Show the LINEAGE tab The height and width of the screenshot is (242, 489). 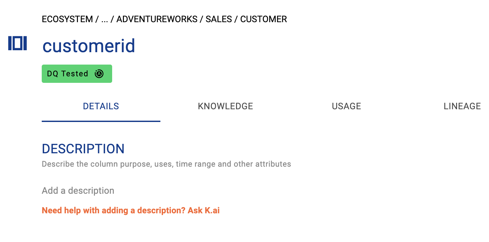click(462, 106)
